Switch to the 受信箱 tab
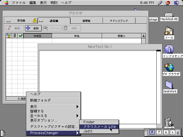Screen dimensions: 183x137 [x=21, y=21]
